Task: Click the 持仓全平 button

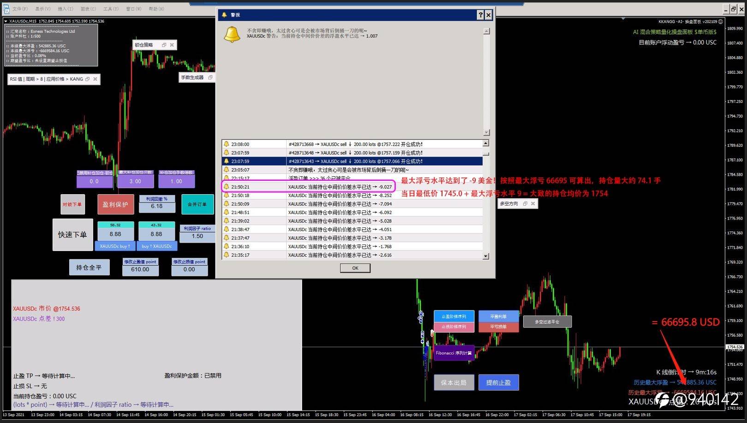Action: pyautogui.click(x=89, y=268)
